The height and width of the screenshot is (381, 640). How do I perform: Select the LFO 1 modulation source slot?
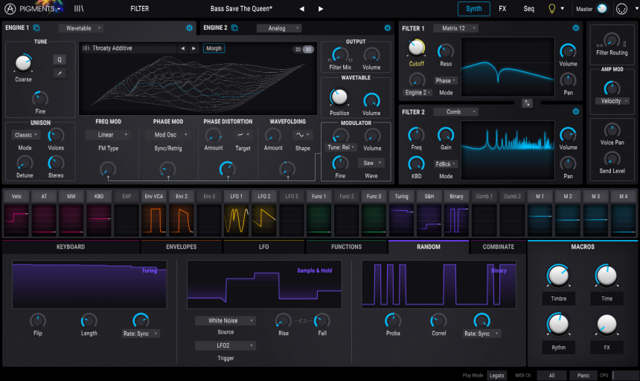click(x=237, y=196)
